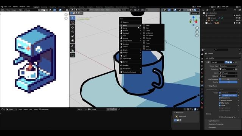Click the viewport pan hand icon

[197, 32]
